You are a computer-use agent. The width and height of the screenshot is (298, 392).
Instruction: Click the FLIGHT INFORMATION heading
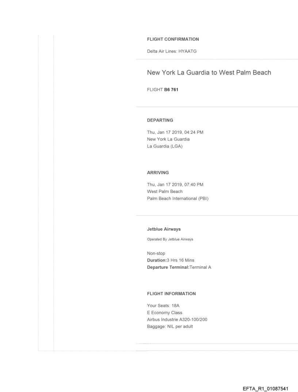pos(171,294)
